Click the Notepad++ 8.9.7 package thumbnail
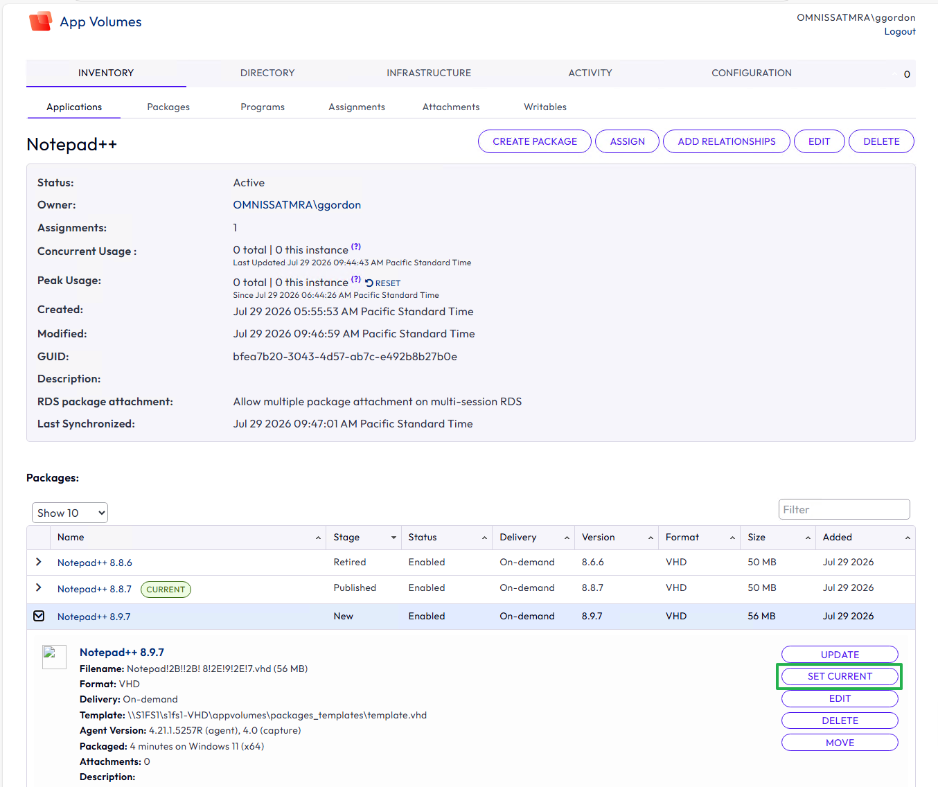This screenshot has width=938, height=787. pyautogui.click(x=54, y=657)
